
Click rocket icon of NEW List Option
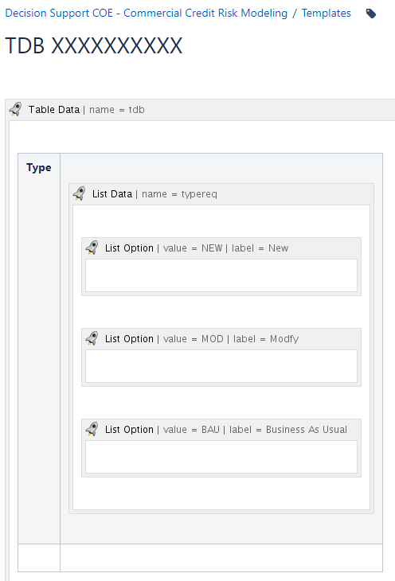click(x=92, y=248)
